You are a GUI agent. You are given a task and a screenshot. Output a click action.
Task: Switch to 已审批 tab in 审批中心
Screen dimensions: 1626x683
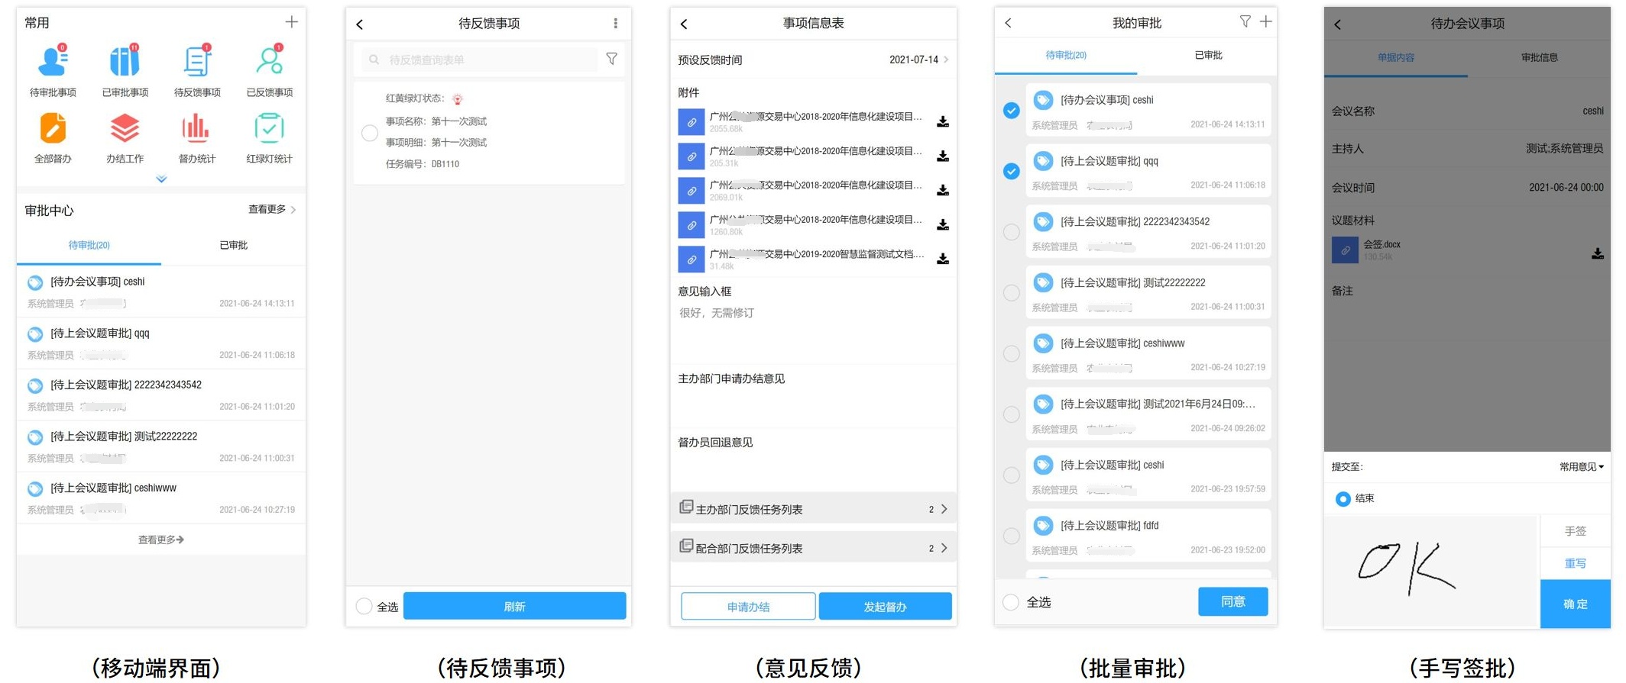(x=233, y=245)
